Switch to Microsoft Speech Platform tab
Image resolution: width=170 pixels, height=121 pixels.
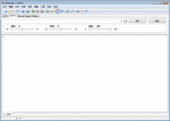(28, 16)
